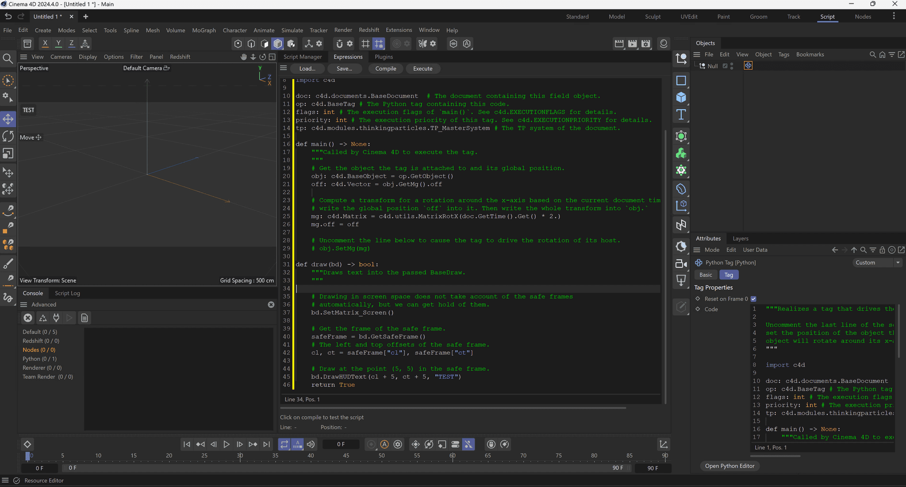Toggle autokeying button in timeline
This screenshot has height=487, width=906.
coord(384,444)
